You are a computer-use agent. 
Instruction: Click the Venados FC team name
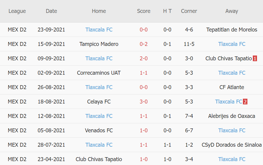99,130
